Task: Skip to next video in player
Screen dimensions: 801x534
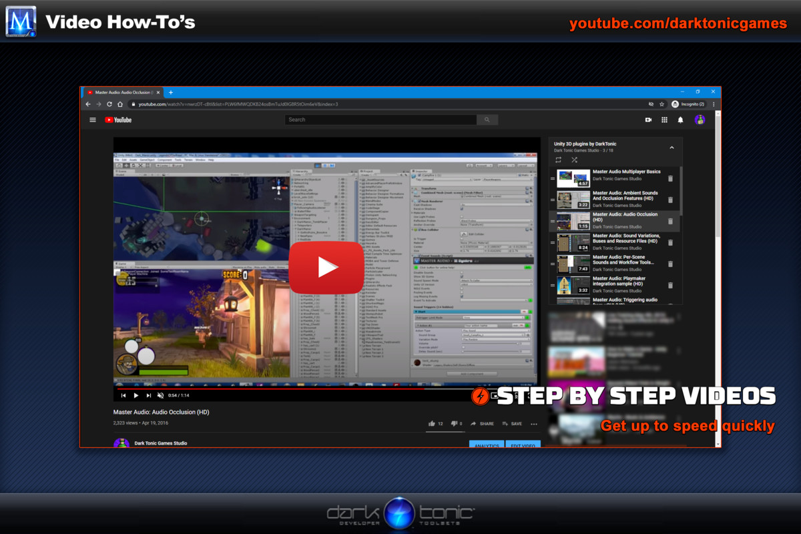Action: pos(148,396)
